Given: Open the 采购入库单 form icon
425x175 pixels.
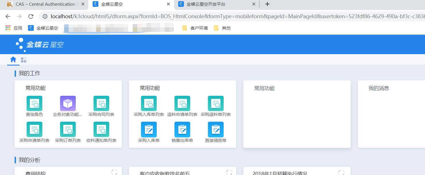Looking at the screenshot, I should click(149, 129).
